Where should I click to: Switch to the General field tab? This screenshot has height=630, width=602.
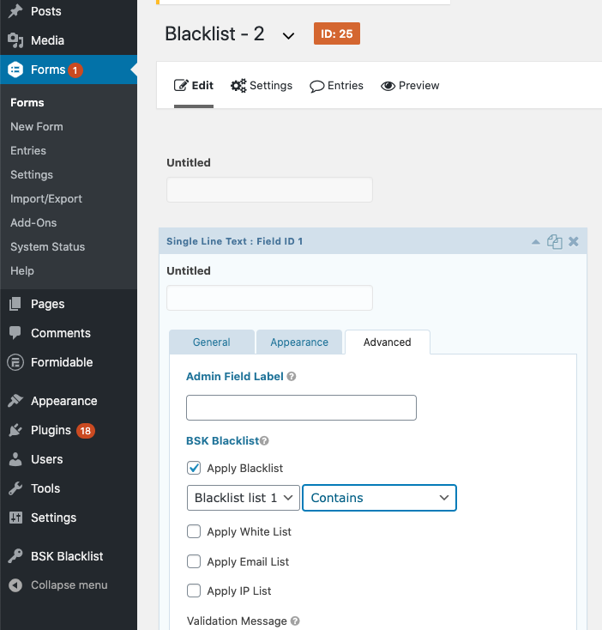pos(212,342)
